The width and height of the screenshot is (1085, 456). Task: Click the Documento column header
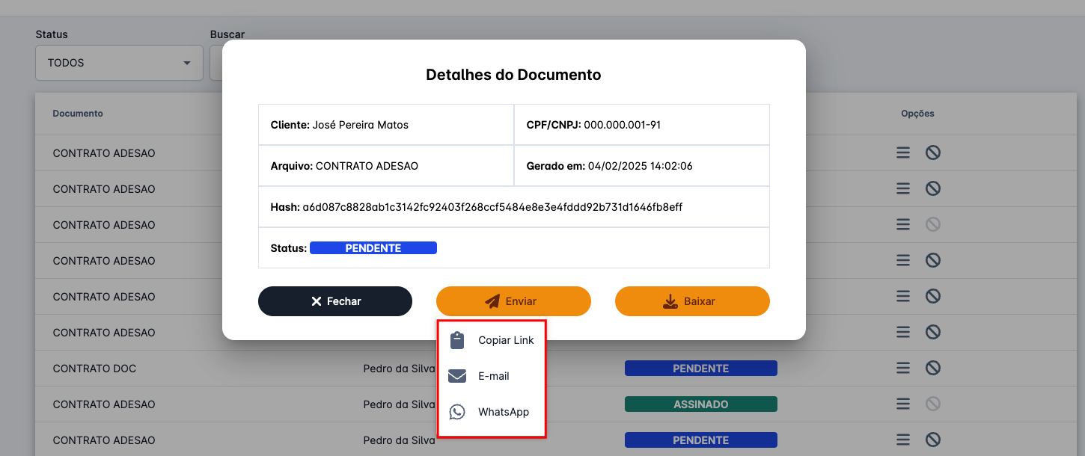click(x=78, y=114)
